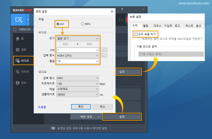
Task: Click the ... button next to H264 codec
Action: 104,56
